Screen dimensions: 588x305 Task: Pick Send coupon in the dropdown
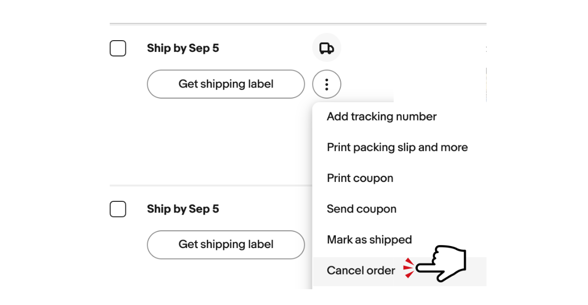361,209
